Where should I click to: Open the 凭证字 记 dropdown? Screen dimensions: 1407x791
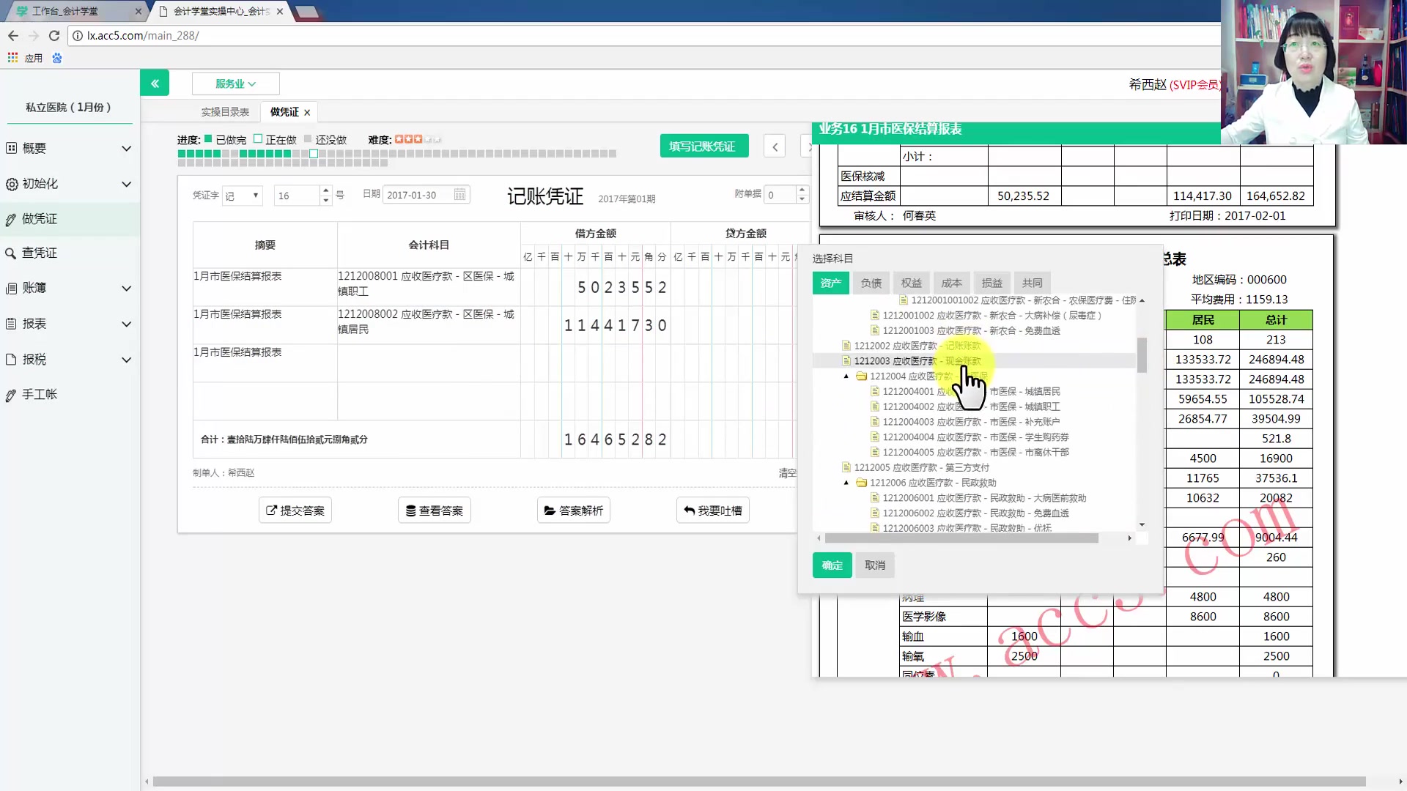coord(243,196)
